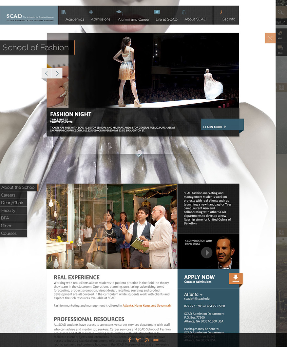
Task: Click the '7 P.M. | Sept. 15' event date
Action: tap(59, 119)
